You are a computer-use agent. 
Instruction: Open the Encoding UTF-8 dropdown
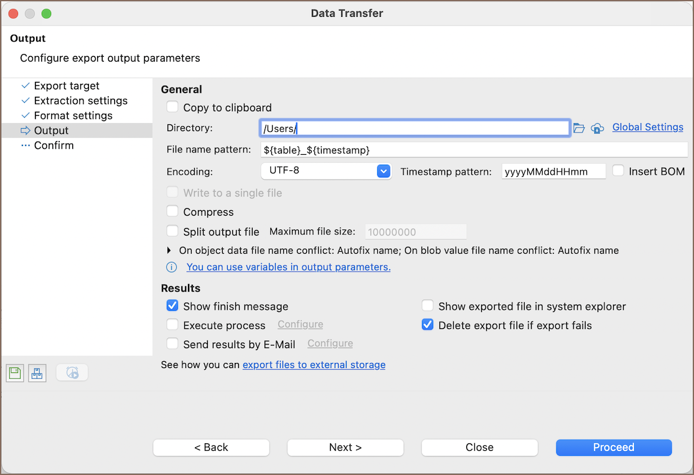tap(383, 171)
